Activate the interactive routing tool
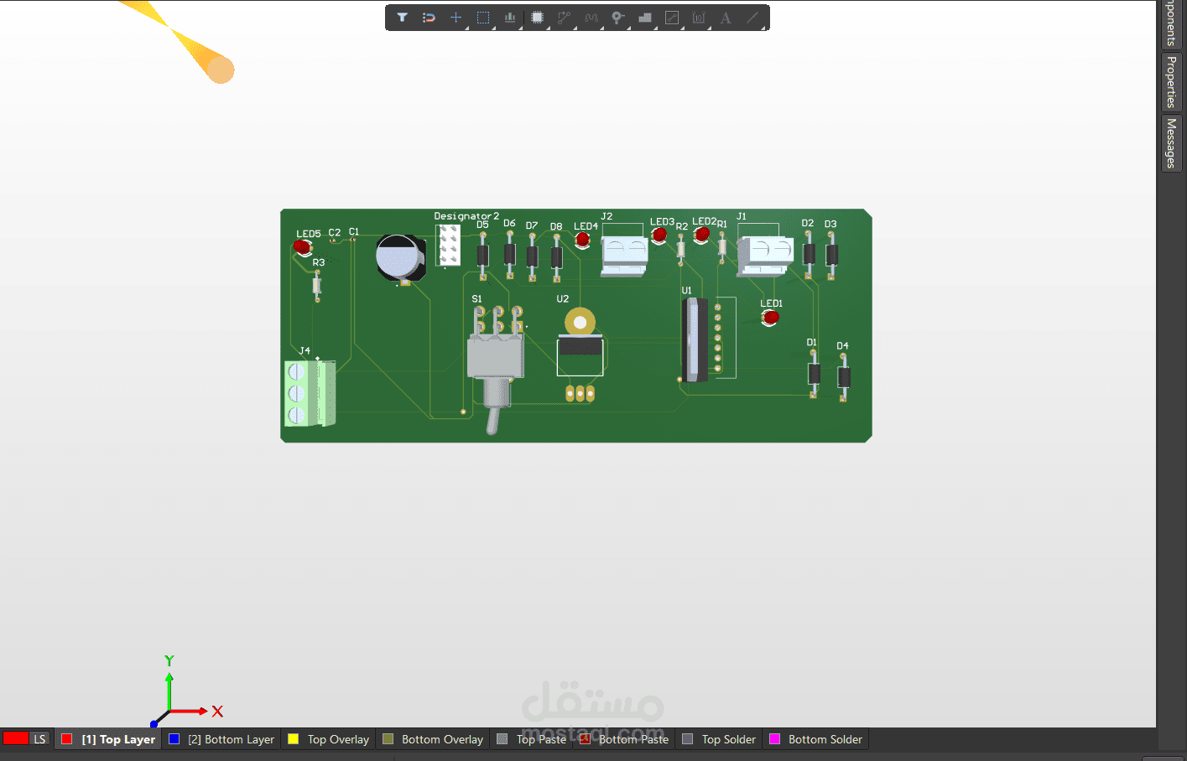Viewport: 1187px width, 761px height. point(565,18)
